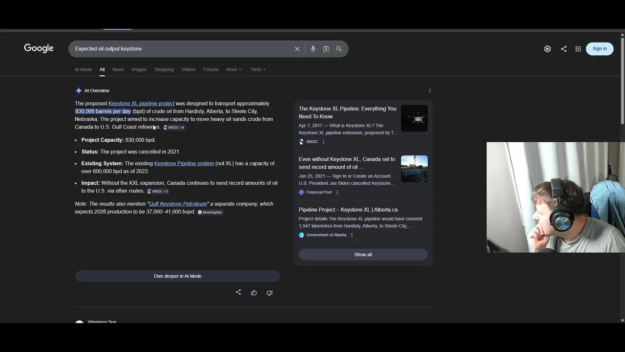This screenshot has height=352, width=625.
Task: Open the Keystone Pipeline system link
Action: pos(184,163)
